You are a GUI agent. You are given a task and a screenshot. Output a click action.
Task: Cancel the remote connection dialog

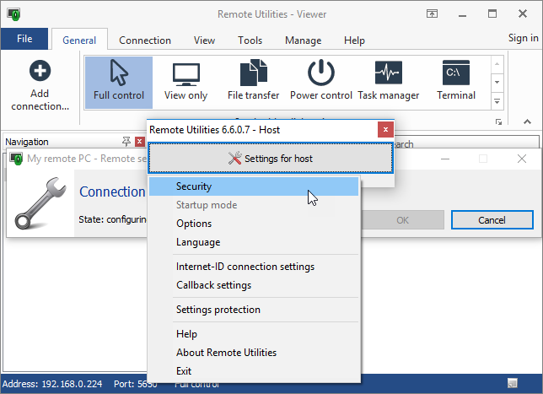(492, 219)
